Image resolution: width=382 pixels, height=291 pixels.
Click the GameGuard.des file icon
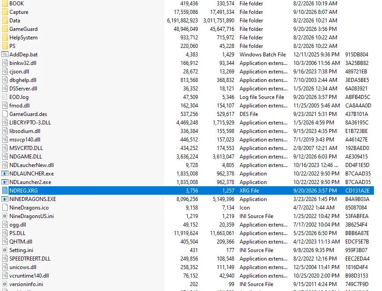(4, 114)
